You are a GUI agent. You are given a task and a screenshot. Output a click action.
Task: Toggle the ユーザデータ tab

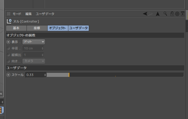[78, 28]
